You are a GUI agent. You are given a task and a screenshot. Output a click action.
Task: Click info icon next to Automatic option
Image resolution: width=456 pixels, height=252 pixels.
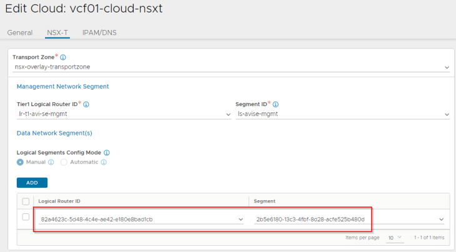[x=104, y=162]
